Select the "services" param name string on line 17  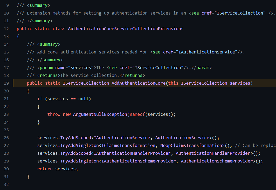[81, 68]
